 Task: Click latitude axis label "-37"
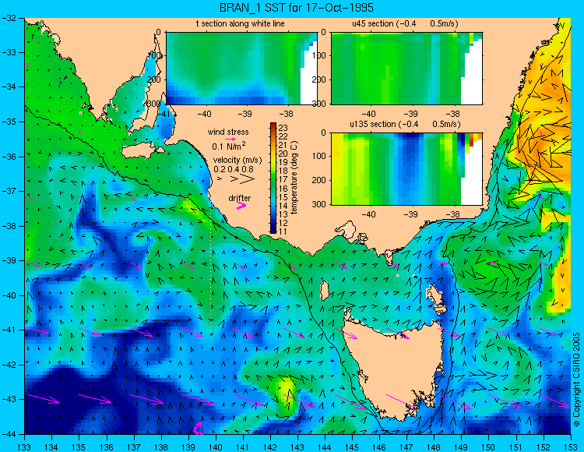8,191
